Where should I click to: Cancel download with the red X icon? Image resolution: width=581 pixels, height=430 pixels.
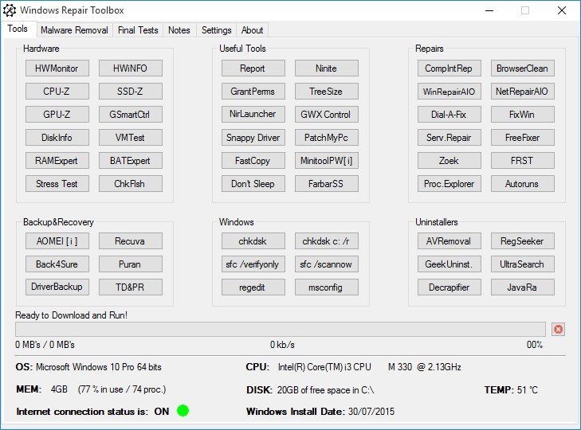click(558, 329)
